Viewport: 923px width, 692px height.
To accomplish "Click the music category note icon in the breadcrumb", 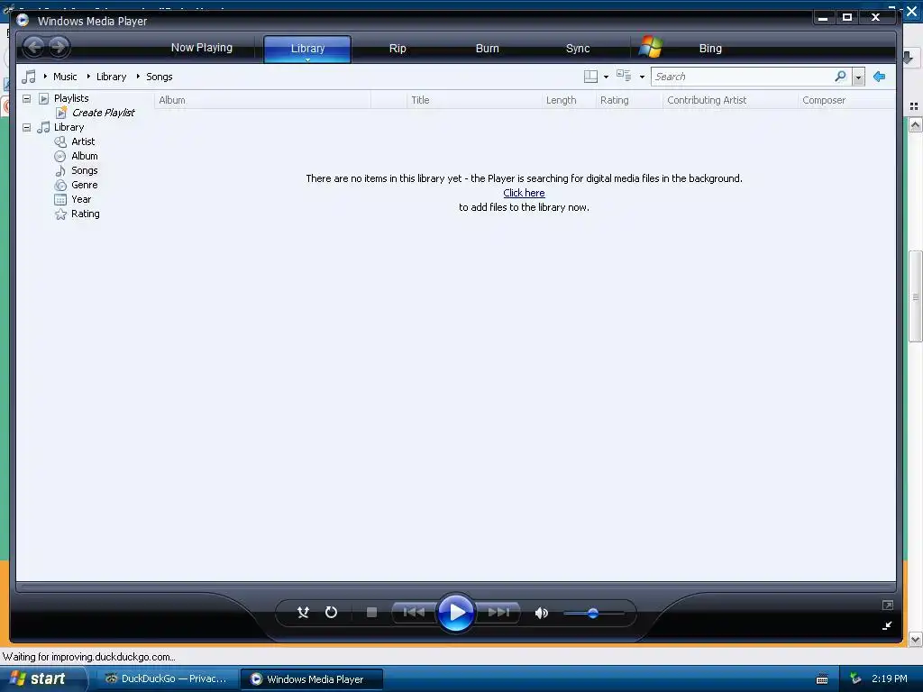I will tap(29, 77).
